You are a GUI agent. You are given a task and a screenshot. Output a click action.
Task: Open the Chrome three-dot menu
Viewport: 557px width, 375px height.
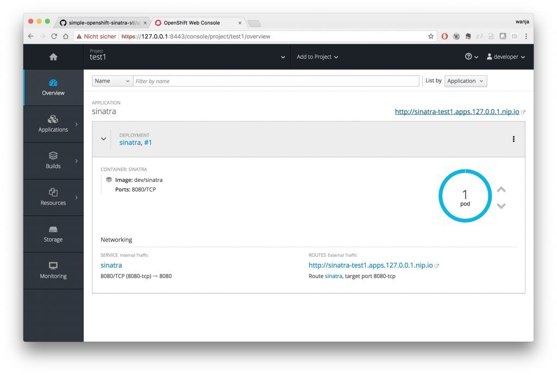tap(526, 36)
